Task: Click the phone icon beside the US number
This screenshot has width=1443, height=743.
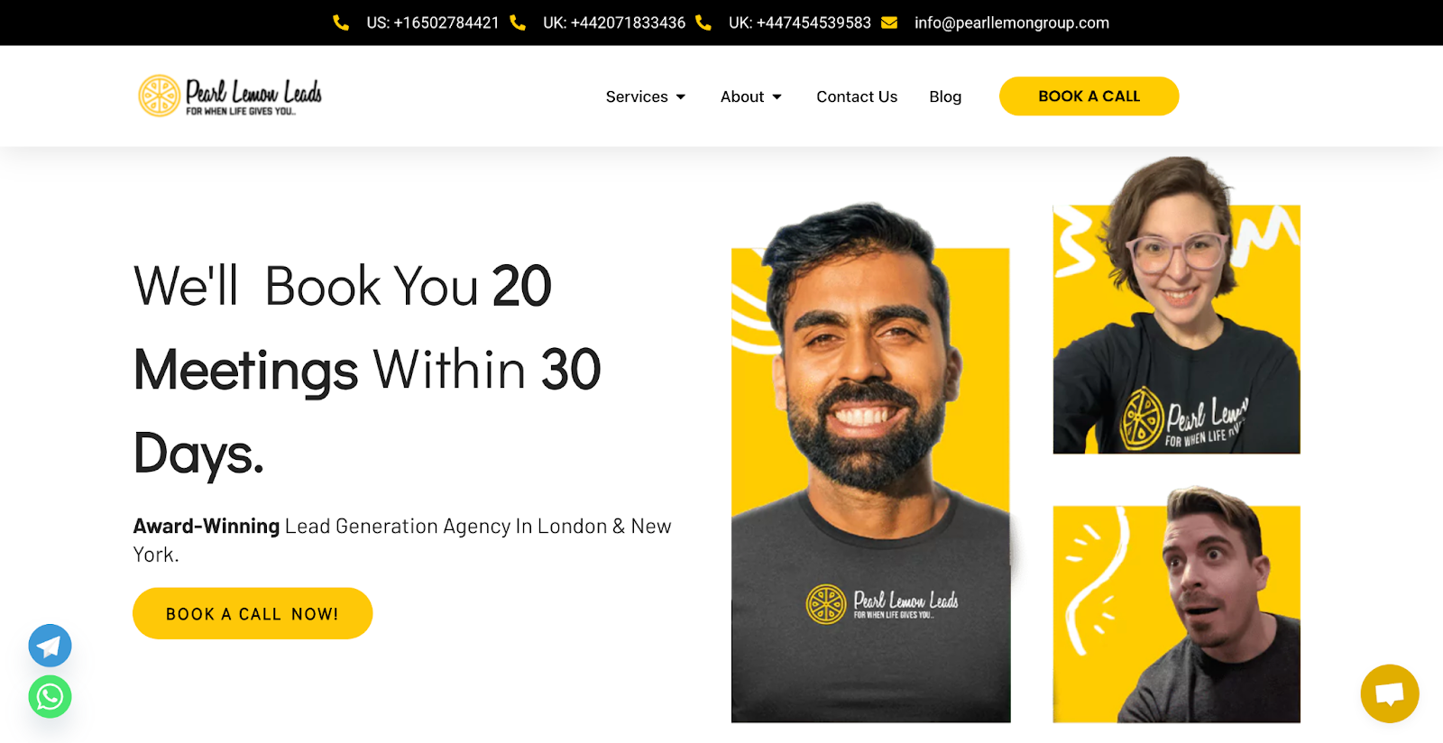Action: 341,23
